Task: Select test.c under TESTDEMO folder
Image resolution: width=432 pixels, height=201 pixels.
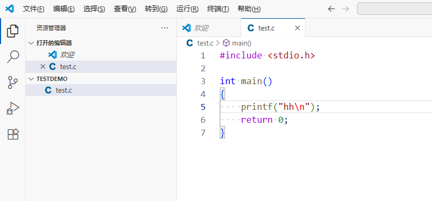Action: coord(101,90)
